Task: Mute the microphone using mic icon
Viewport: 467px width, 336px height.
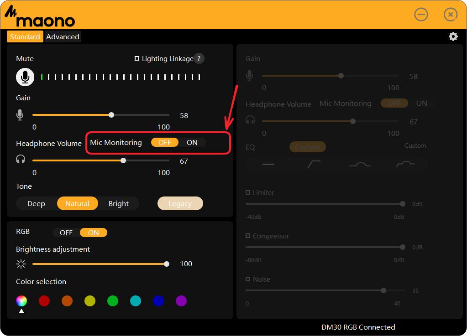Action: 25,77
